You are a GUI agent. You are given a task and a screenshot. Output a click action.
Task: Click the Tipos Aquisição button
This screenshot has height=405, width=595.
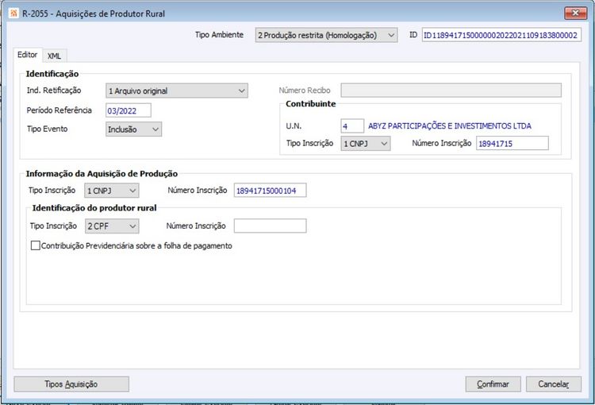pyautogui.click(x=71, y=384)
